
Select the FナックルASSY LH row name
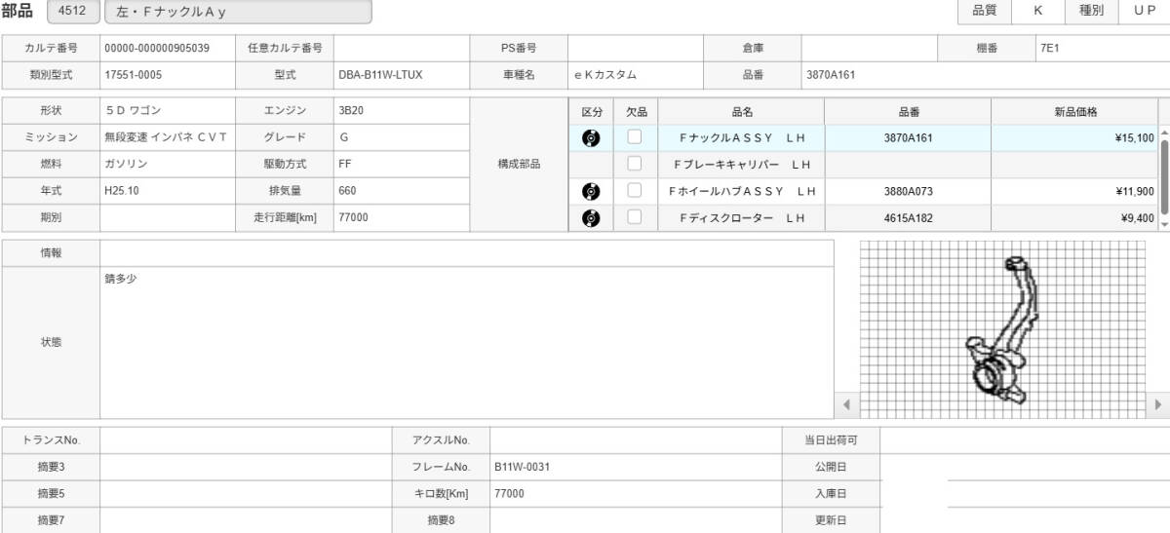742,137
